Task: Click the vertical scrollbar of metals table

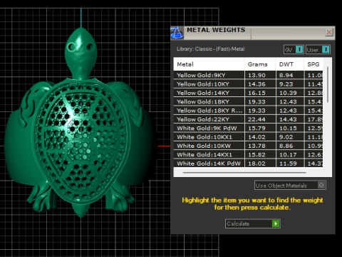Action: (x=328, y=85)
